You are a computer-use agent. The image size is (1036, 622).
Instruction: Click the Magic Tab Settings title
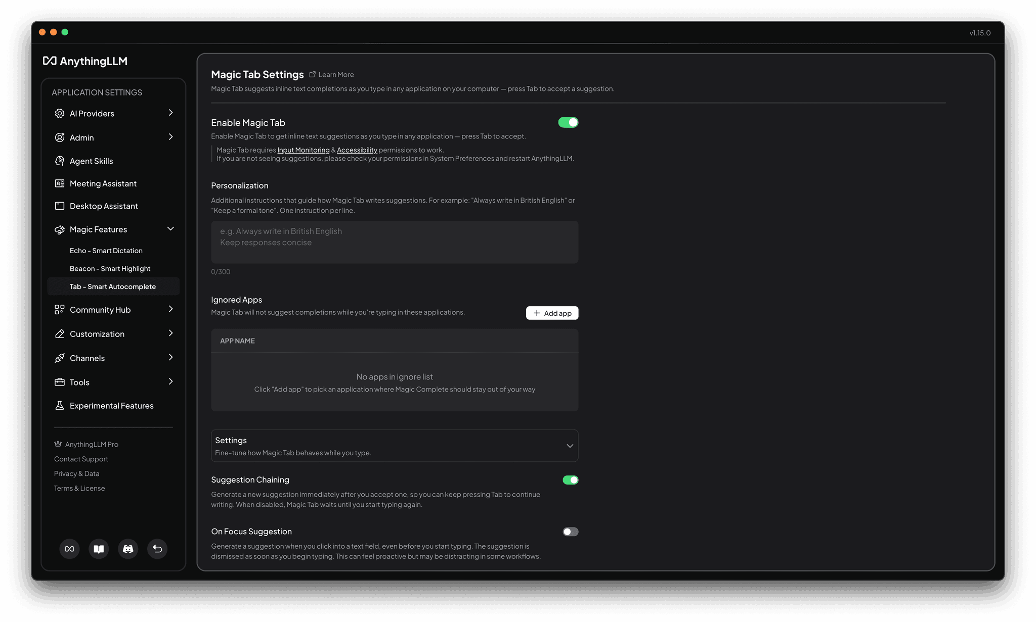coord(257,74)
